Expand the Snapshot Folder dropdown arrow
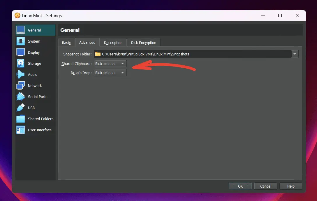 (295, 54)
